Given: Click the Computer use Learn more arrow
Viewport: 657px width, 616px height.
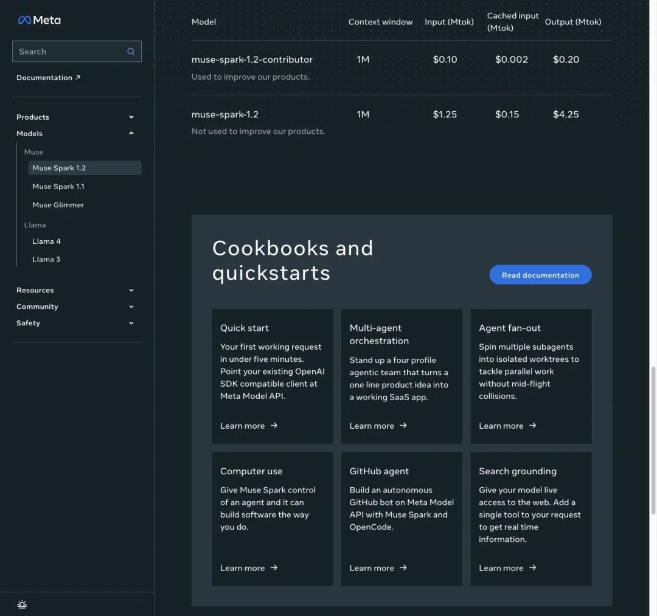Looking at the screenshot, I should (274, 568).
